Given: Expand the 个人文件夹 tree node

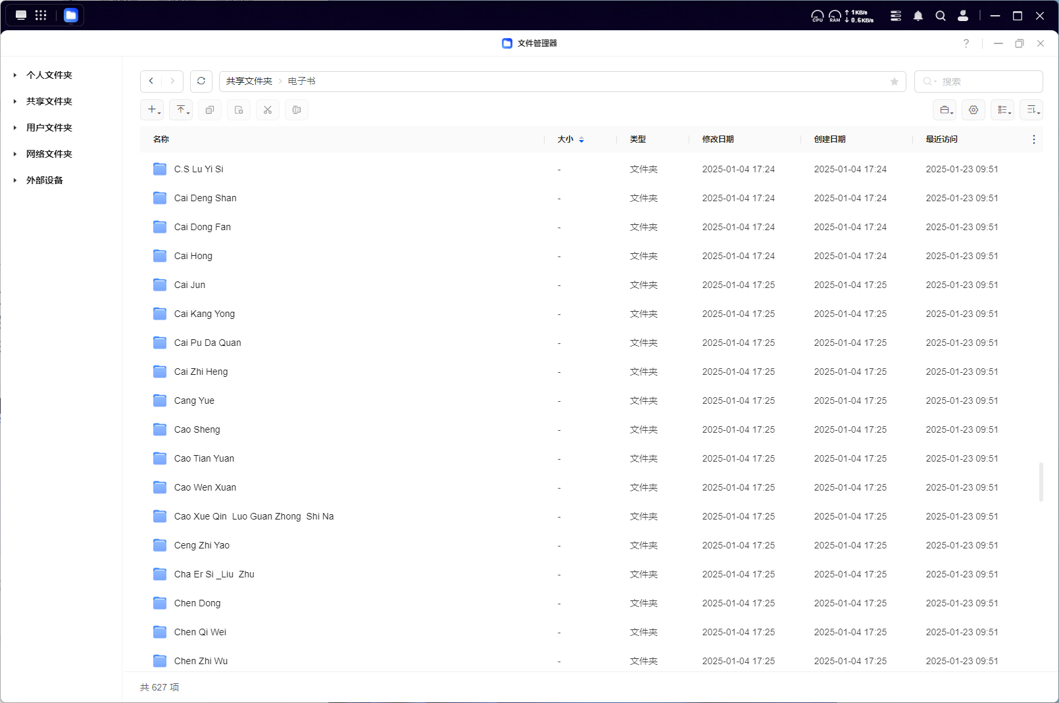Looking at the screenshot, I should 15,75.
